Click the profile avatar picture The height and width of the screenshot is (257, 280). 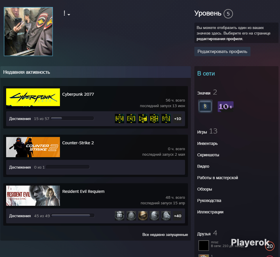(28, 32)
